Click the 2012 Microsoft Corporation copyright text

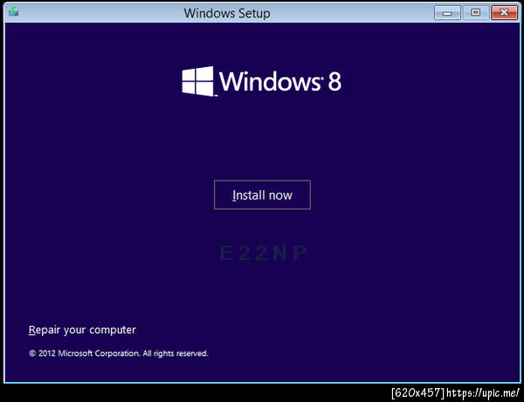click(x=119, y=353)
